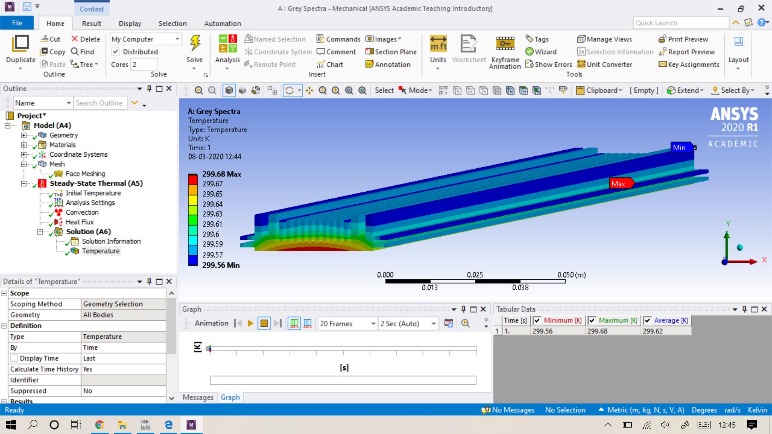The width and height of the screenshot is (772, 434).
Task: Click Zoom to Fit graph icon
Action: (x=466, y=323)
